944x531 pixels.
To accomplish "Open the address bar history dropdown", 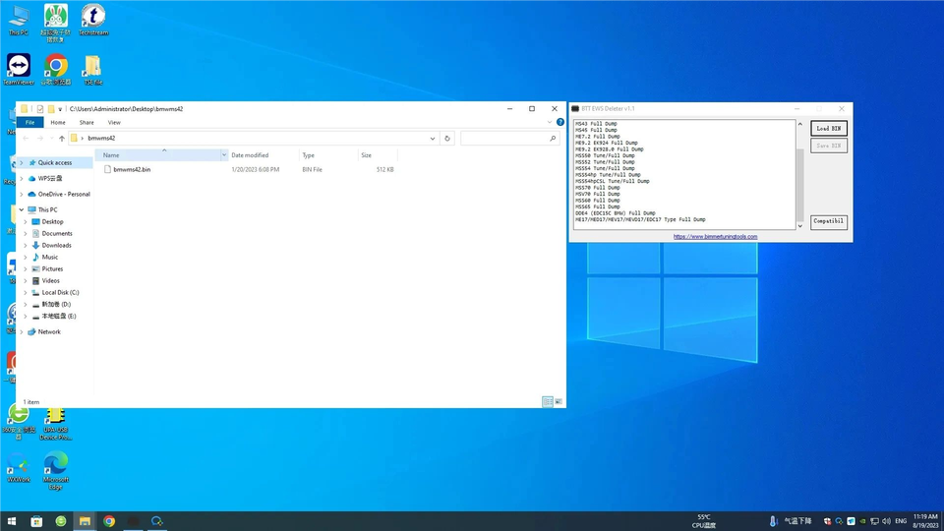I will tap(434, 139).
